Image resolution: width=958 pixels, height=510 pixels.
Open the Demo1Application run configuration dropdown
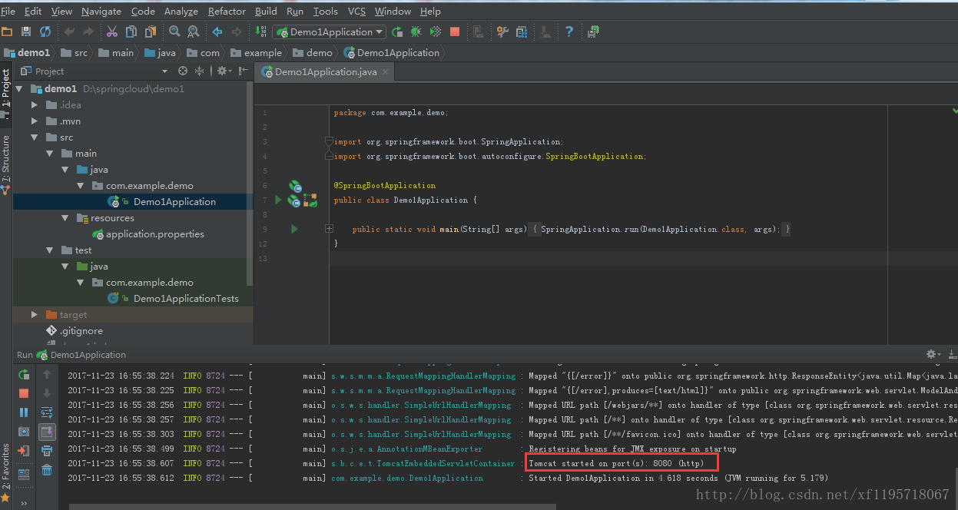coord(329,31)
